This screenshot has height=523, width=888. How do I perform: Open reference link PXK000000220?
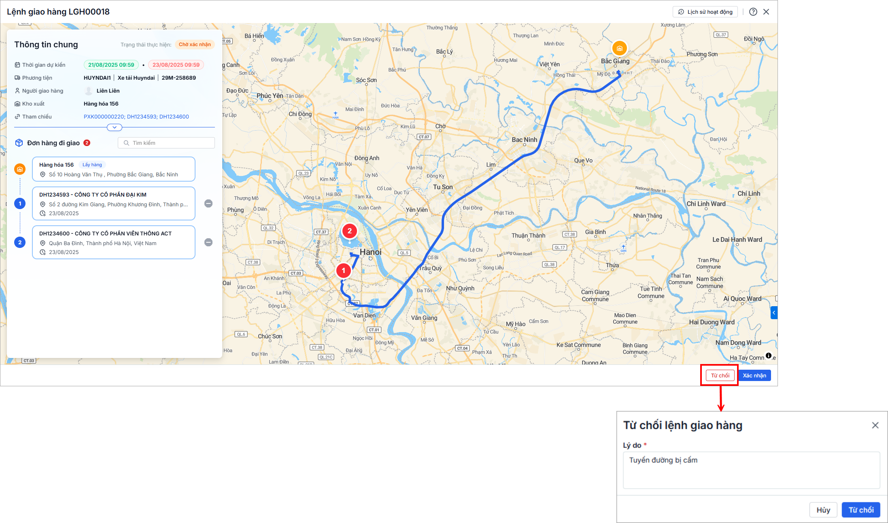(104, 116)
